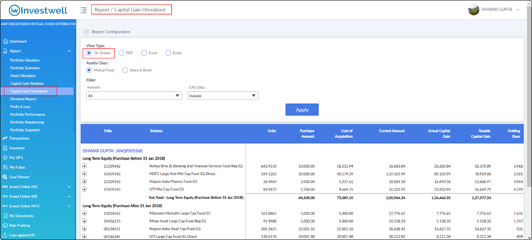Image resolution: width=532 pixels, height=240 pixels.
Task: Expand folio 21339543 Nippon Pharma row
Action: (84, 182)
